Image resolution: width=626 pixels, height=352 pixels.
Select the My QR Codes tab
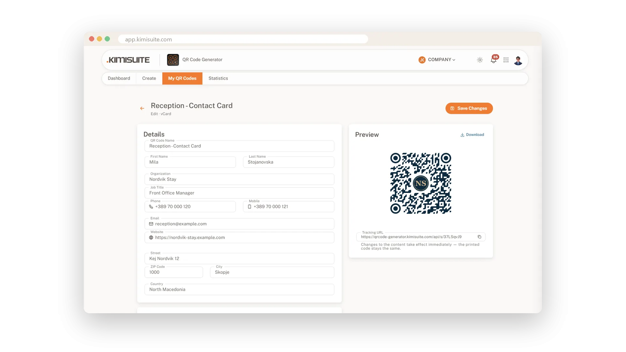[x=182, y=79]
